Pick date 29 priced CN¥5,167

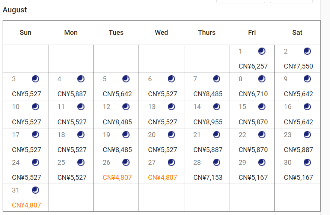(x=252, y=170)
